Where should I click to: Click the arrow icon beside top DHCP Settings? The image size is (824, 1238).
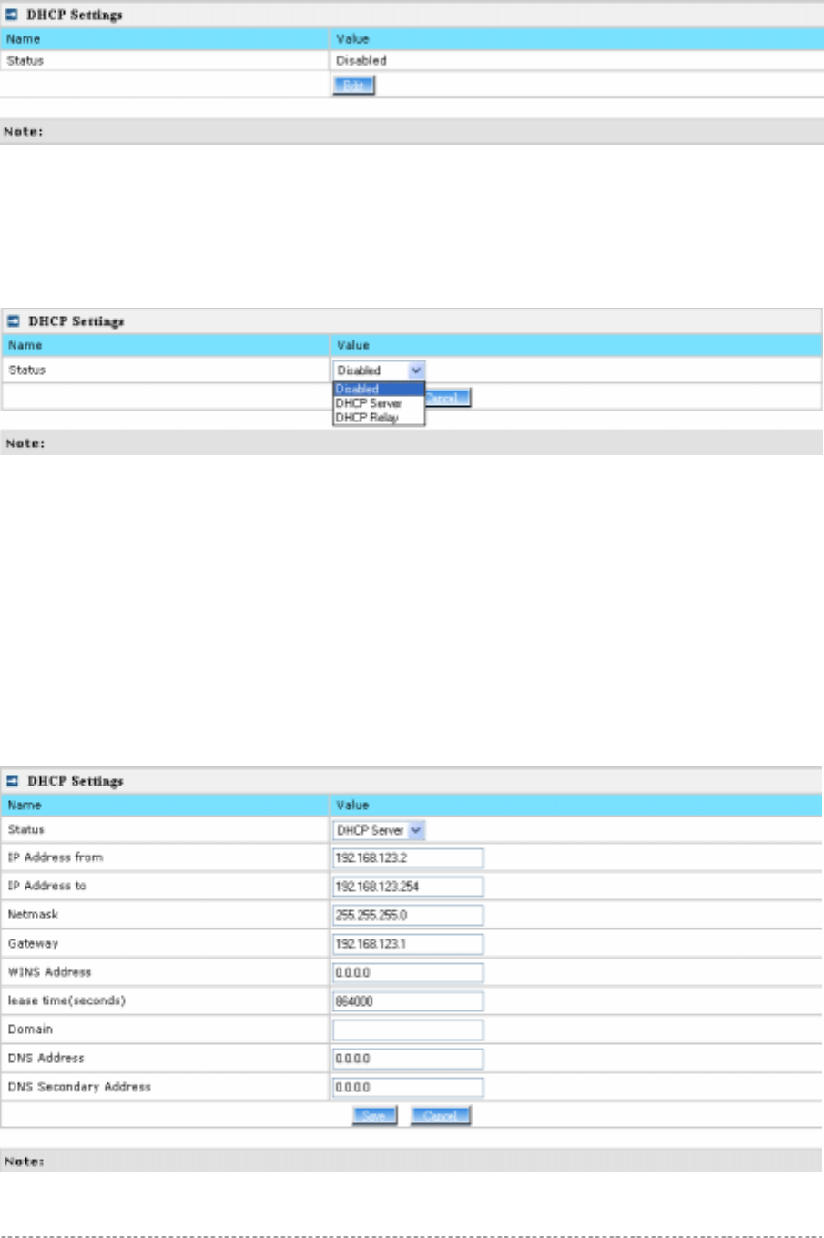12,15
